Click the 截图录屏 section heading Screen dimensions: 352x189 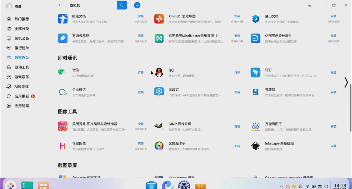click(67, 165)
